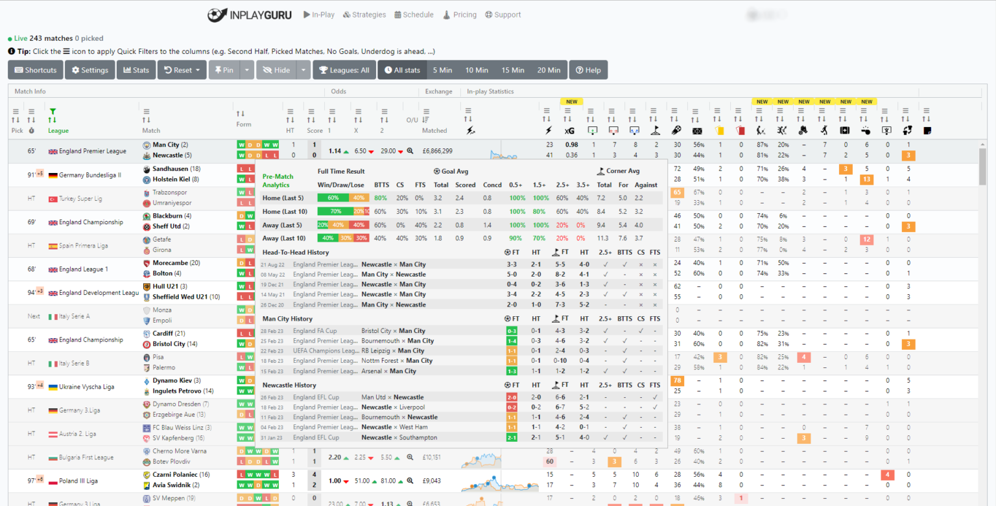Enable the 5 Min stats view
This screenshot has height=506, width=996.
pos(442,69)
